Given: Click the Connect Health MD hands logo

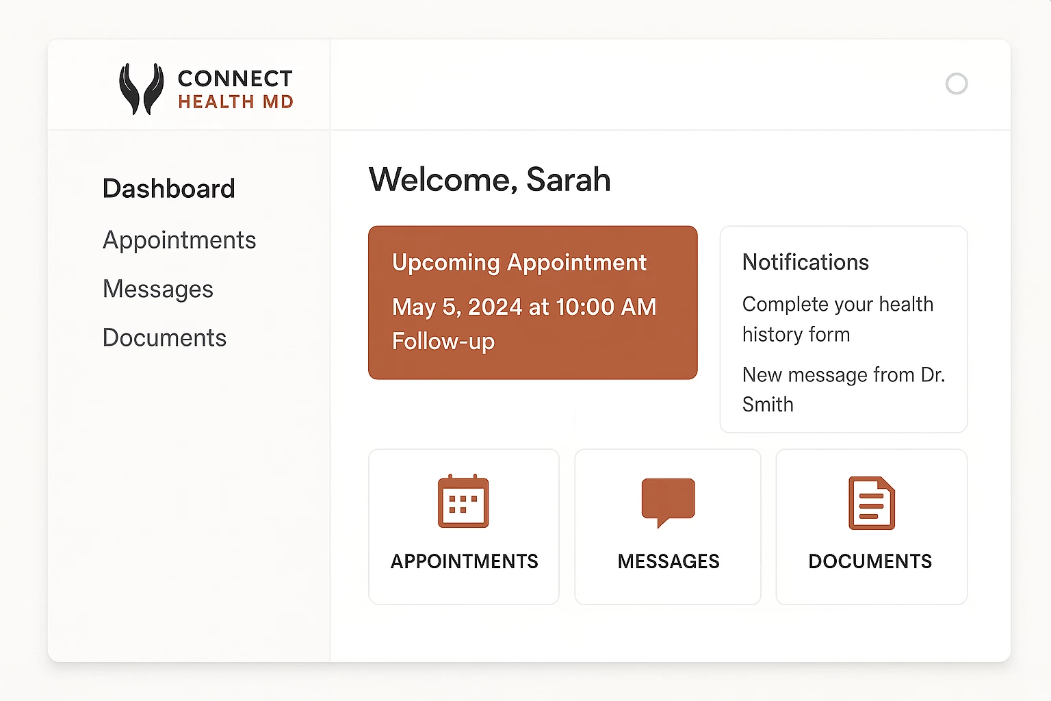Looking at the screenshot, I should point(141,89).
